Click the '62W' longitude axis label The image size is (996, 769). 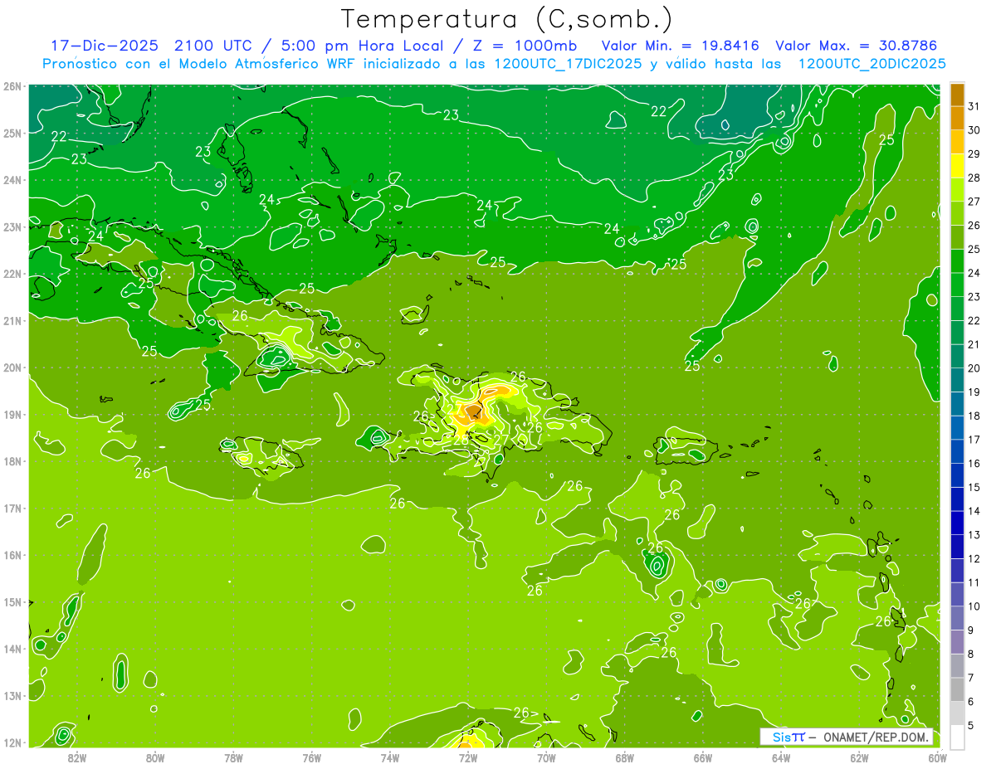(x=860, y=757)
